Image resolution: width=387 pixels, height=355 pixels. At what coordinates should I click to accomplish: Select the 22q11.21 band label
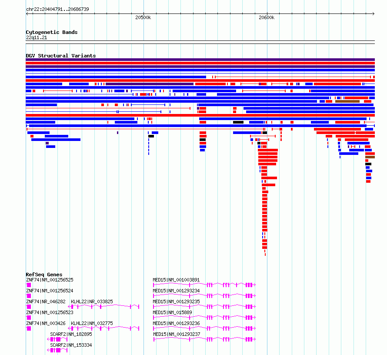click(x=37, y=38)
